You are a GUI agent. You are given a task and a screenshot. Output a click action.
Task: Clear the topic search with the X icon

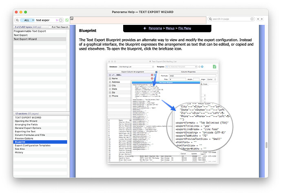point(61,20)
